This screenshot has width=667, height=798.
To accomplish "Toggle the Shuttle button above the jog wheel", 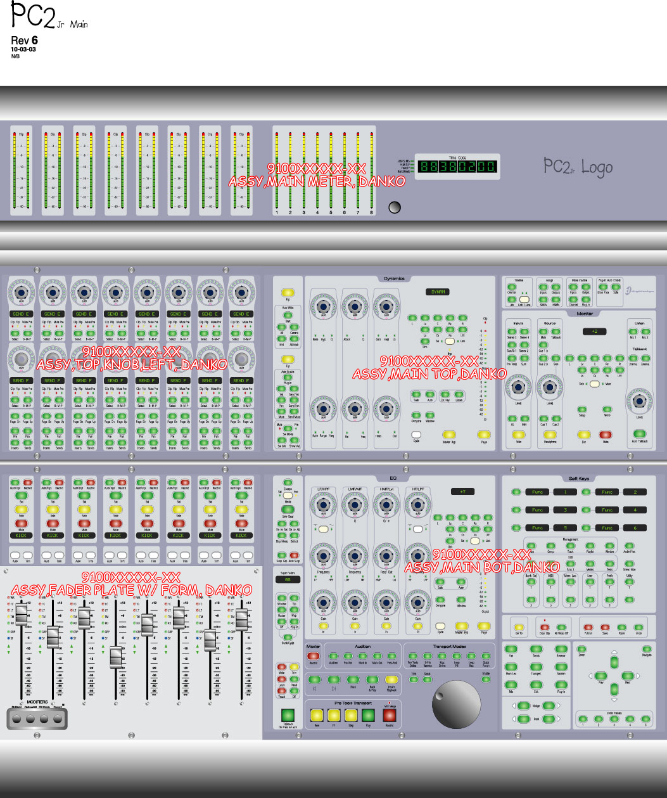I will pyautogui.click(x=486, y=679).
